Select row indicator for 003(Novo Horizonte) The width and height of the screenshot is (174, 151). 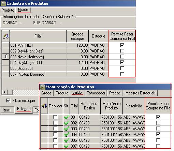click(6, 57)
